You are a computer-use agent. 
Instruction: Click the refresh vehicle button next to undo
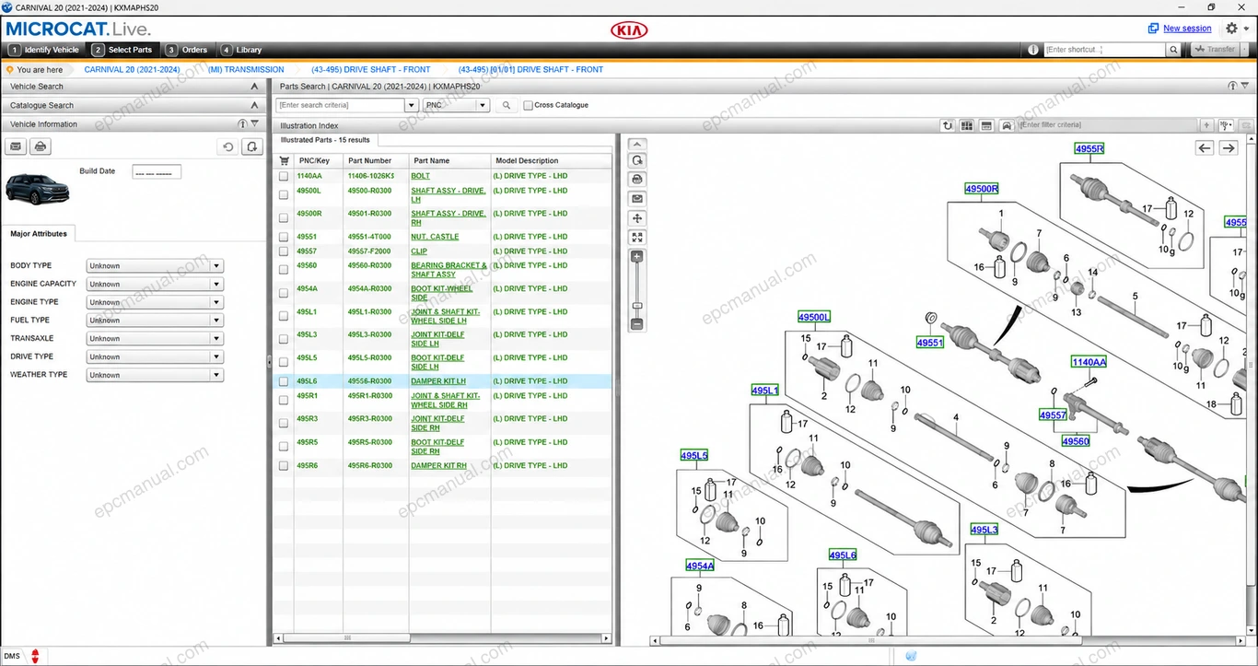(250, 146)
